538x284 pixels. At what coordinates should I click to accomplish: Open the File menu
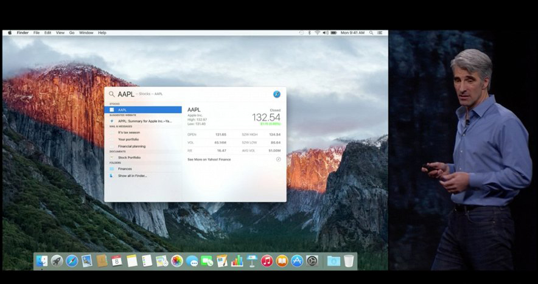pos(37,33)
